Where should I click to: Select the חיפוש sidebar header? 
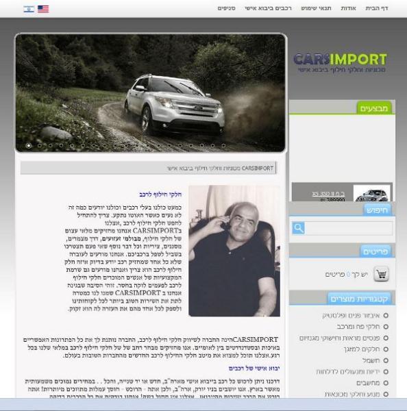coord(377,210)
